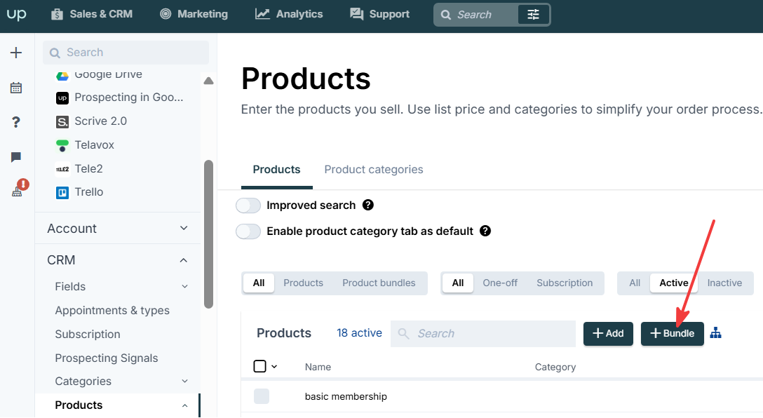Image resolution: width=763 pixels, height=418 pixels.
Task: Open the product hierarchy tree icon
Action: [715, 333]
